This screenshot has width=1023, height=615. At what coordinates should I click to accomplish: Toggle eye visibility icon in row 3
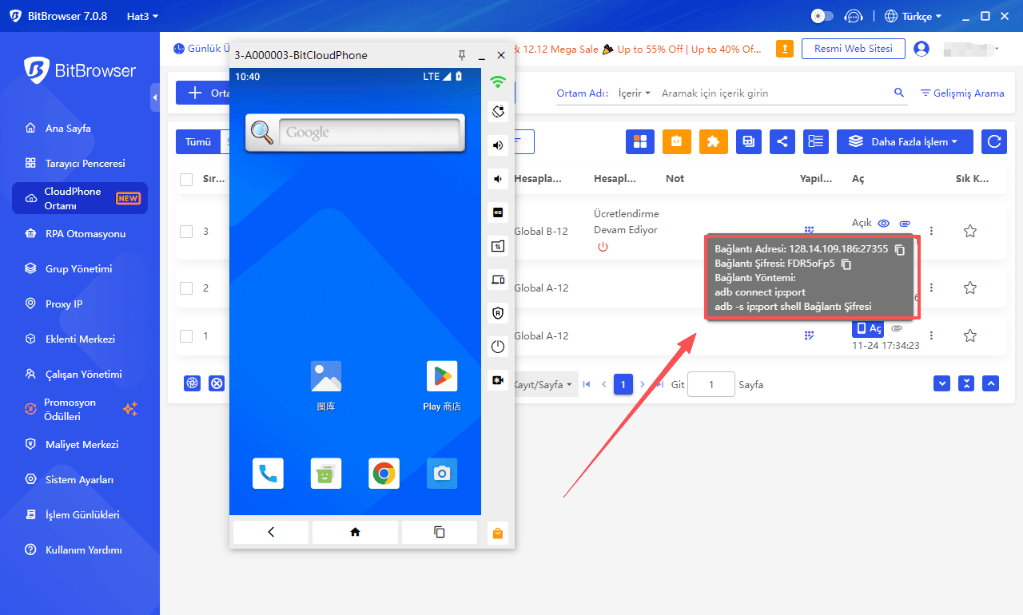click(883, 224)
